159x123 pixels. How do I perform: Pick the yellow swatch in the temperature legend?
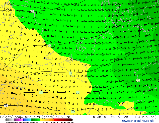click(41, 120)
